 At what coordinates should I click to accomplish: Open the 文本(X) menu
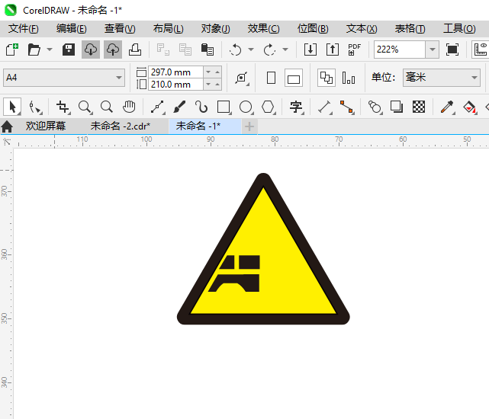362,29
